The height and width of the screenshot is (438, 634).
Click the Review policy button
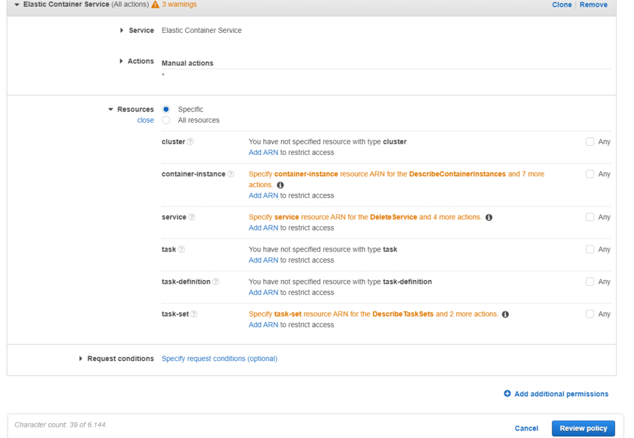(583, 428)
